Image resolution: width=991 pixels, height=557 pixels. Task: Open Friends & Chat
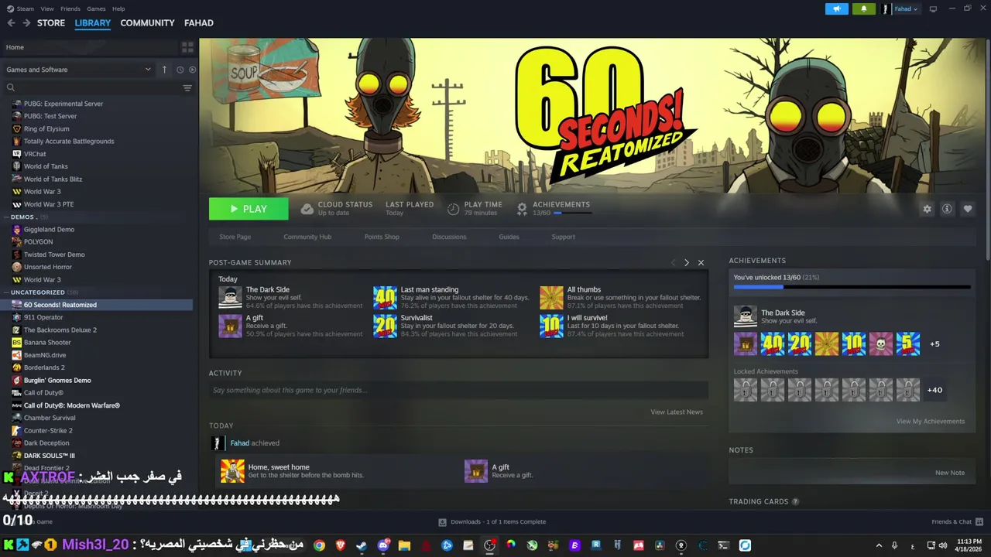(x=957, y=522)
